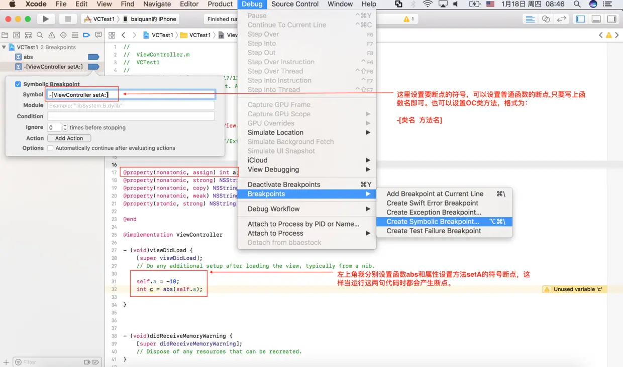Select Create Test Failure Breakpoint
The width and height of the screenshot is (623, 367).
(x=444, y=231)
